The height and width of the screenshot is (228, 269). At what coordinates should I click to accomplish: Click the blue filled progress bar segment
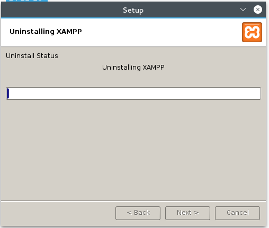8,93
